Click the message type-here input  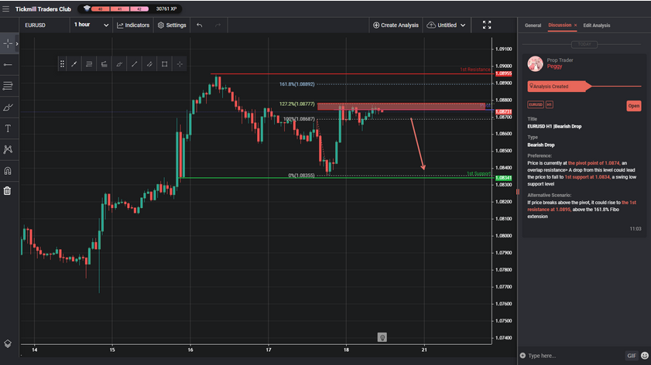[575, 356]
